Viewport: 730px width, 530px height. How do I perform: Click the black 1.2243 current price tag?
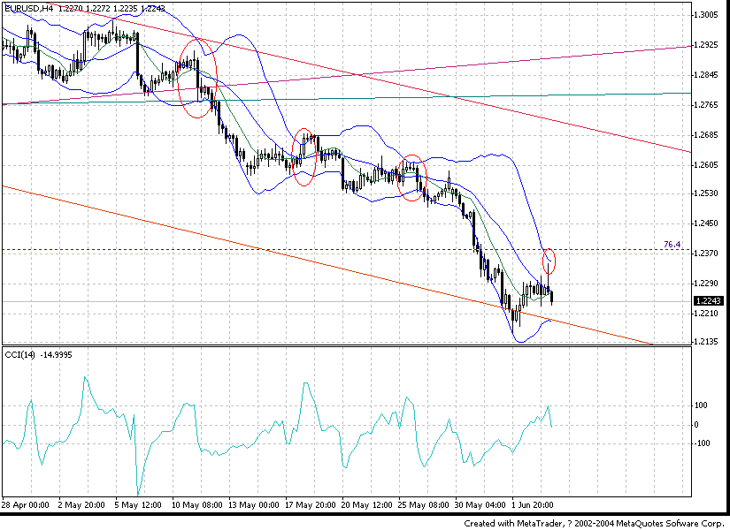[x=708, y=301]
